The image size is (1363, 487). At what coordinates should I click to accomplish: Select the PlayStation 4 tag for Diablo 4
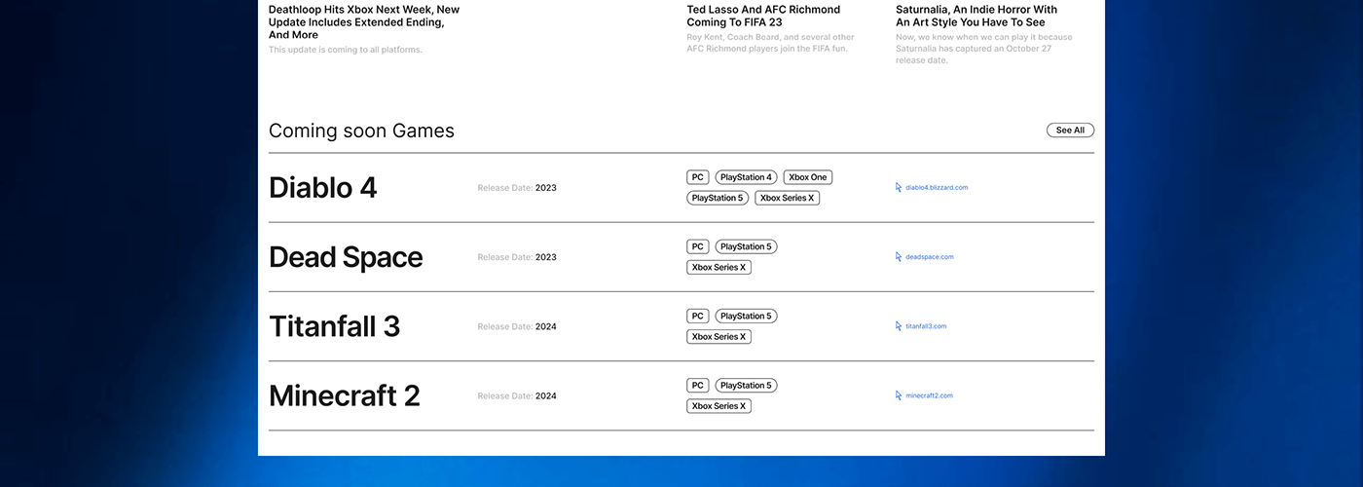coord(746,177)
